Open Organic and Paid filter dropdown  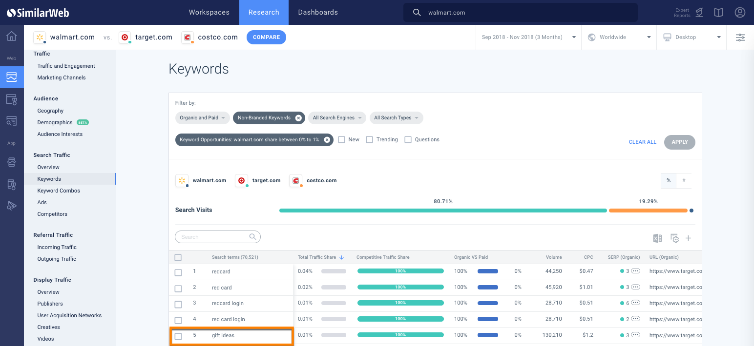tap(203, 118)
